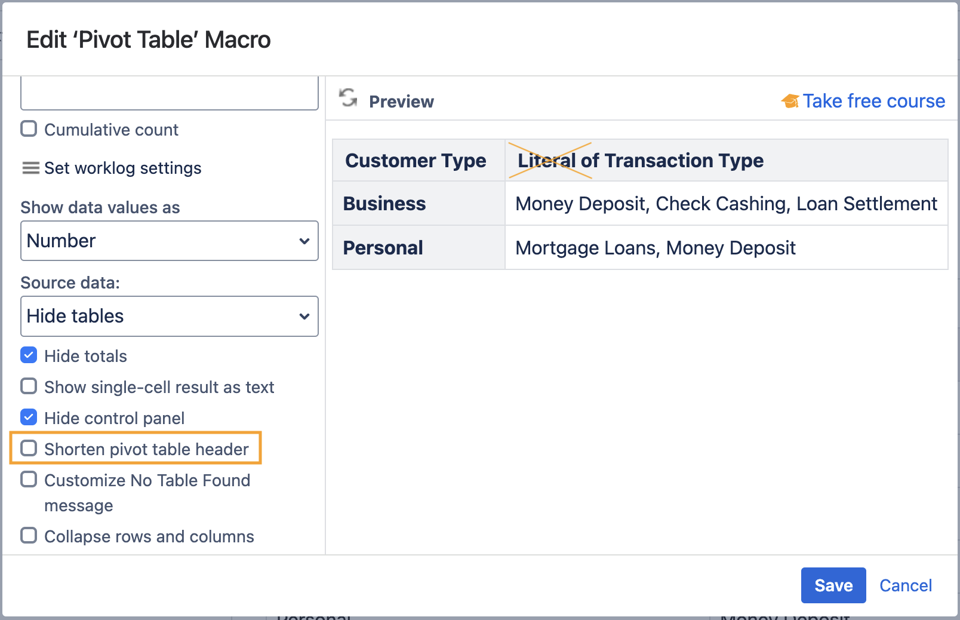Click the Customer Type column header
960x620 pixels.
click(x=416, y=161)
